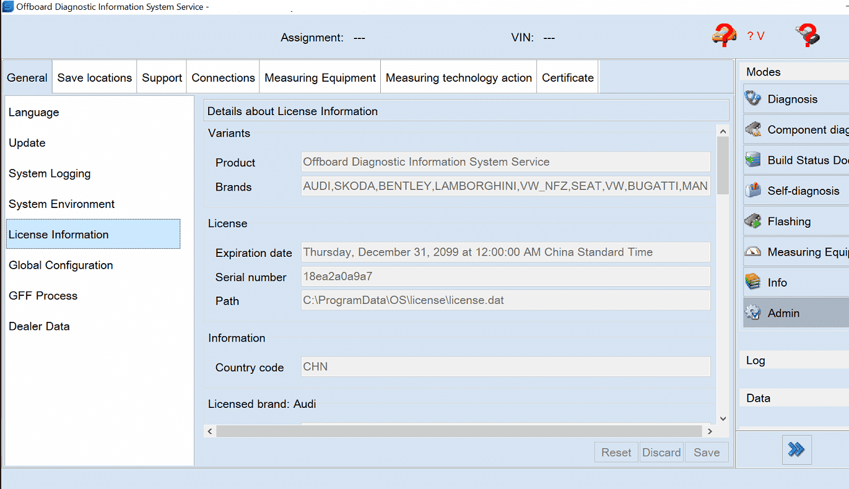Image resolution: width=849 pixels, height=489 pixels.
Task: Expand the Log section
Action: click(755, 360)
